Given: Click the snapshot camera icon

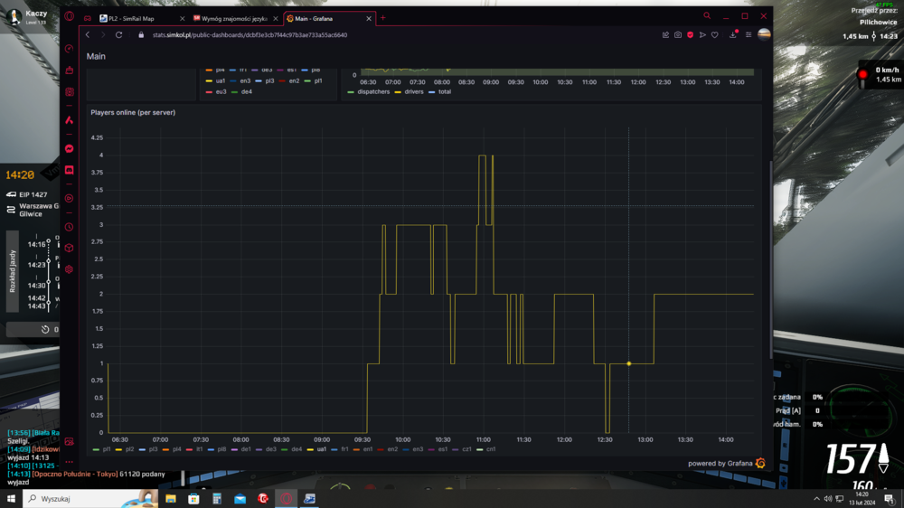Looking at the screenshot, I should 677,35.
